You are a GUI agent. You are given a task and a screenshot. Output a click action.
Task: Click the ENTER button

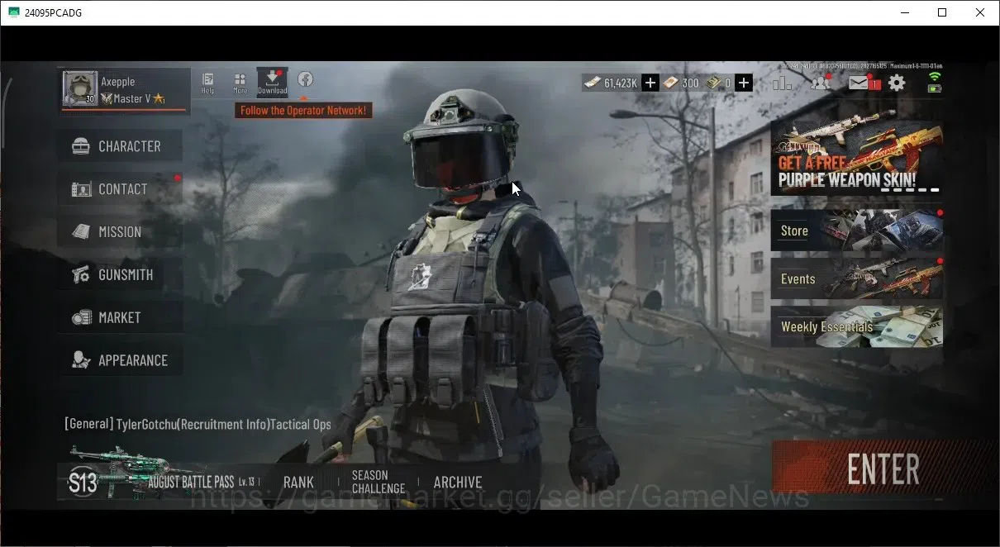point(882,469)
